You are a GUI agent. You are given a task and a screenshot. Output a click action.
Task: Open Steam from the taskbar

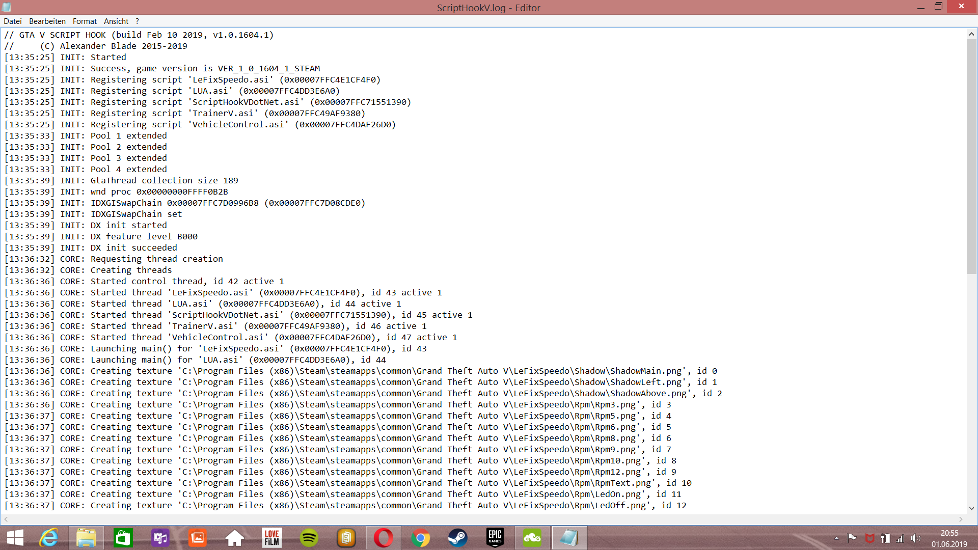[x=457, y=538]
